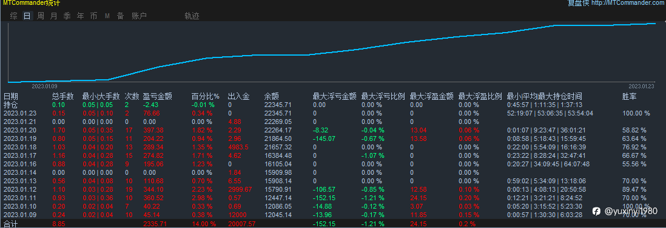This screenshot has height=228, width=666.
Task: Select the 日 daily statistics tab
Action: point(27,16)
